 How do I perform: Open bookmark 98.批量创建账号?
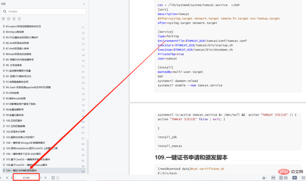click(x=15, y=110)
